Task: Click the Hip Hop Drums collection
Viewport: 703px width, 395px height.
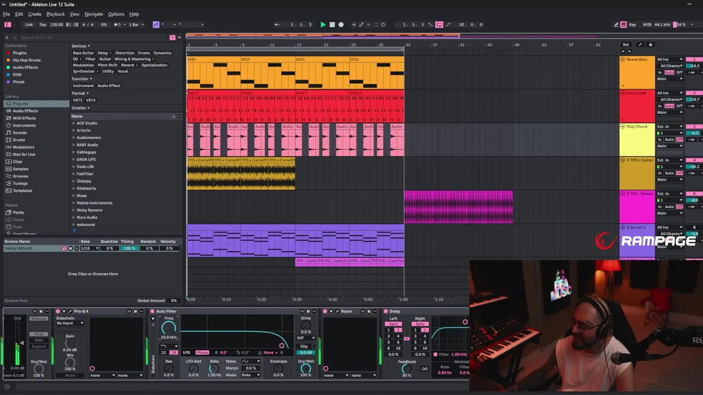Action: click(x=26, y=60)
